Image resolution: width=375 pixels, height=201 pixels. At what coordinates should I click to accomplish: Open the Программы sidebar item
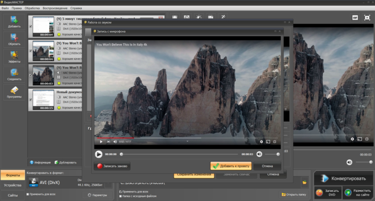(14, 92)
